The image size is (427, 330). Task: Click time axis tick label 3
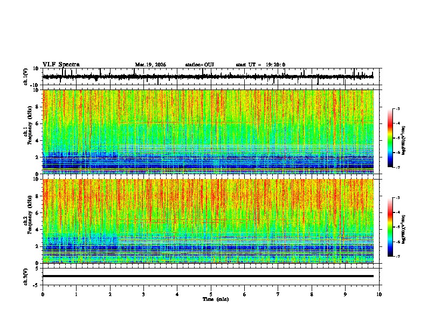(x=143, y=294)
